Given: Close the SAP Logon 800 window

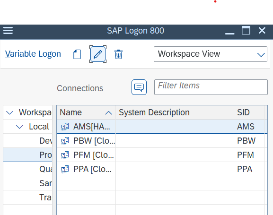Looking at the screenshot, I should point(262,30).
